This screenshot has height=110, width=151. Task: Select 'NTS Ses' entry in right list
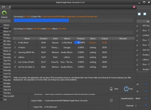click(x=146, y=25)
